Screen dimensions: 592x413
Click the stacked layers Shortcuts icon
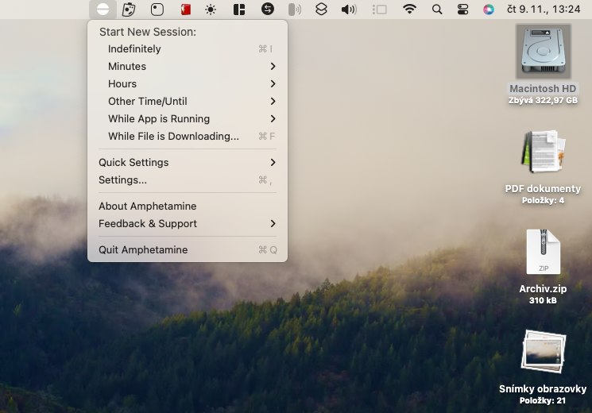(321, 9)
